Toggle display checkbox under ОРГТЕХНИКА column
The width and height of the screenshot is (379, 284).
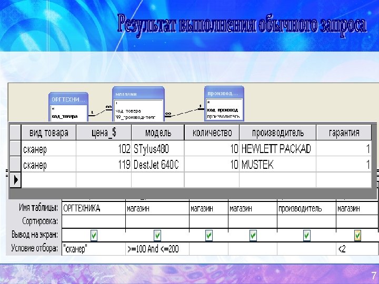click(94, 236)
